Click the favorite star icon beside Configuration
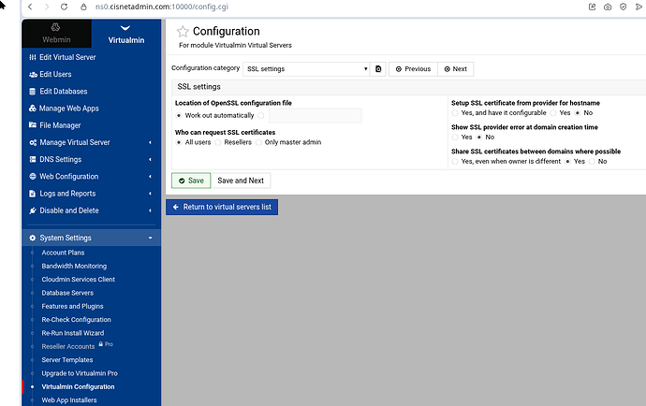This screenshot has width=646, height=406. click(x=183, y=31)
